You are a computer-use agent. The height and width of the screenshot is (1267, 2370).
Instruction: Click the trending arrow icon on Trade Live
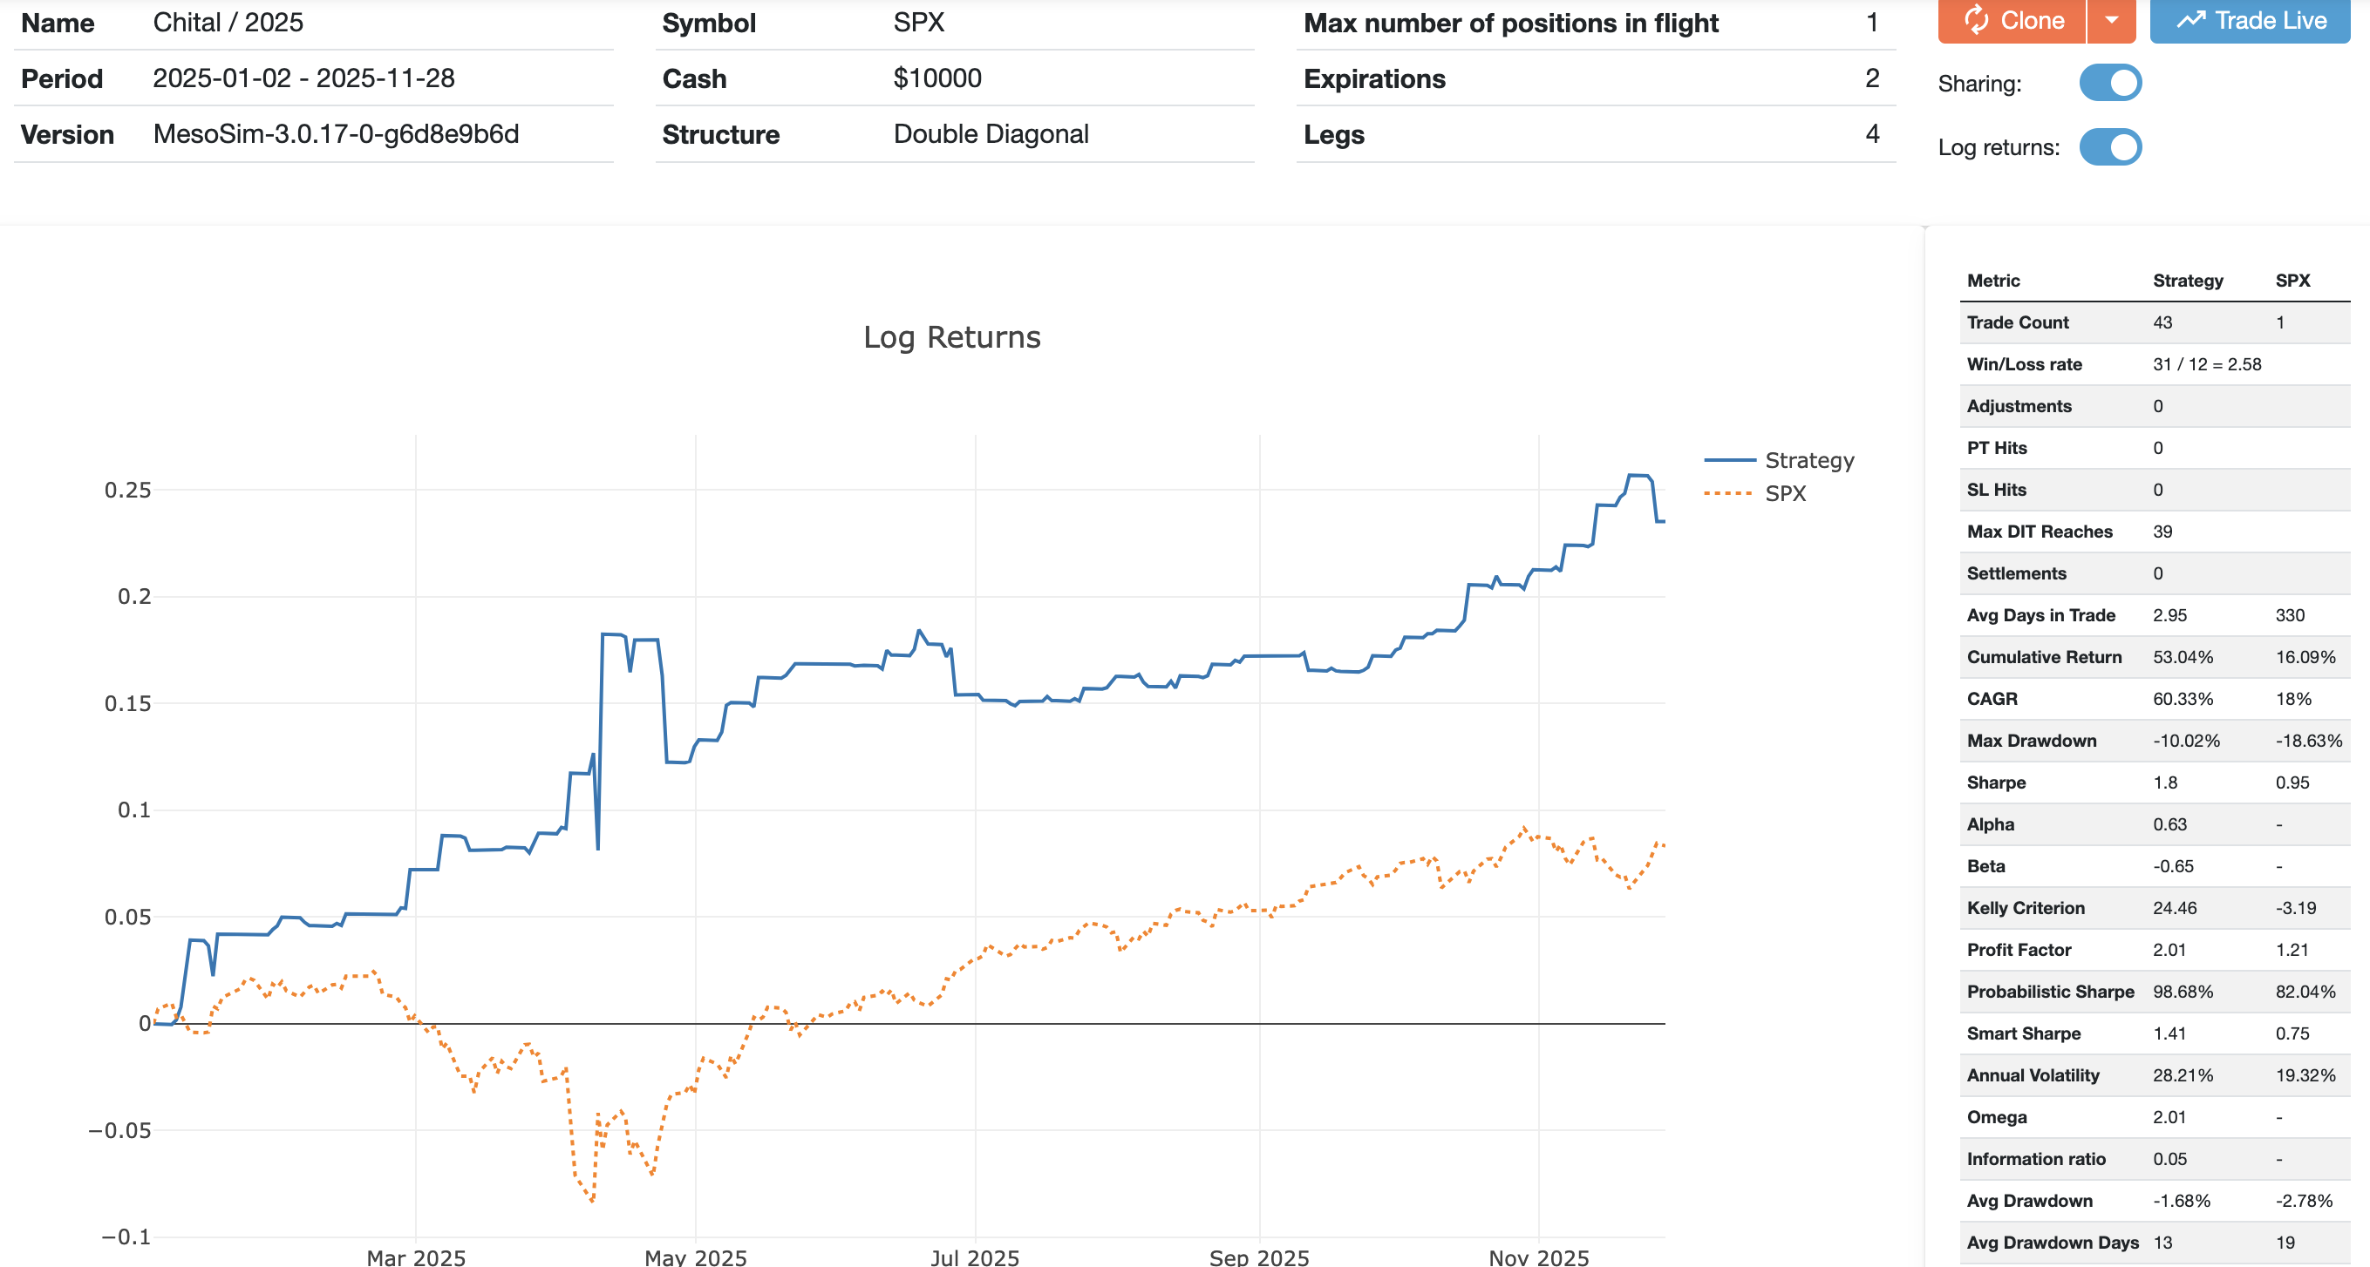tap(2190, 20)
